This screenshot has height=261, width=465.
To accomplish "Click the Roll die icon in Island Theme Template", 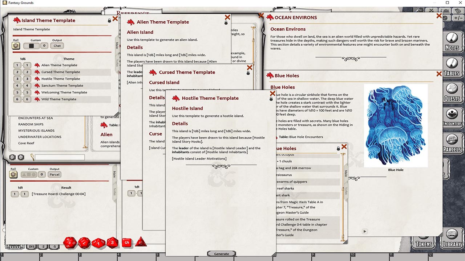I will coord(16,45).
